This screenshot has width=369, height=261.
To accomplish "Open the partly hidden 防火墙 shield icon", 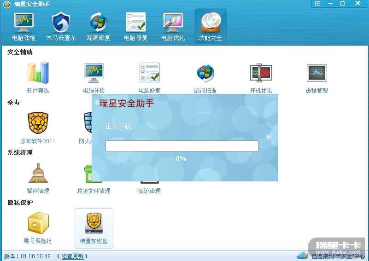I will point(88,122).
